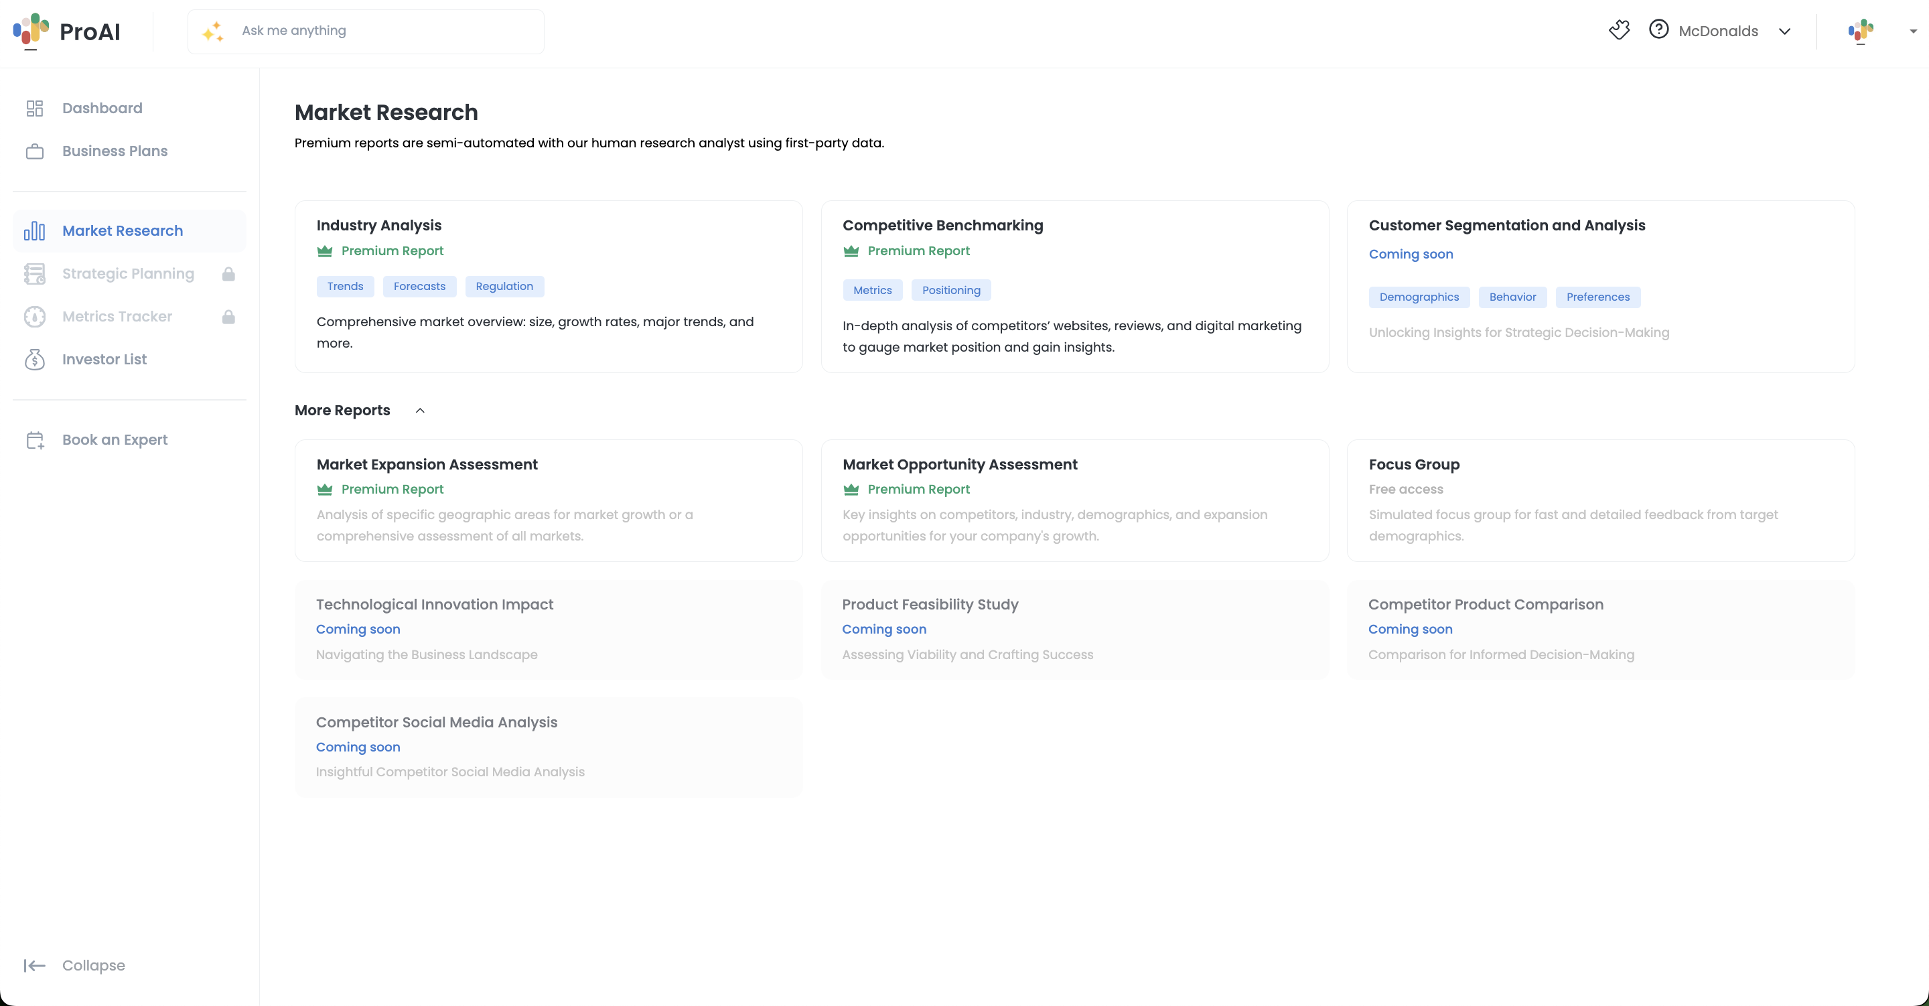The width and height of the screenshot is (1929, 1006).
Task: Click the Investor List money bag icon
Action: [x=34, y=360]
